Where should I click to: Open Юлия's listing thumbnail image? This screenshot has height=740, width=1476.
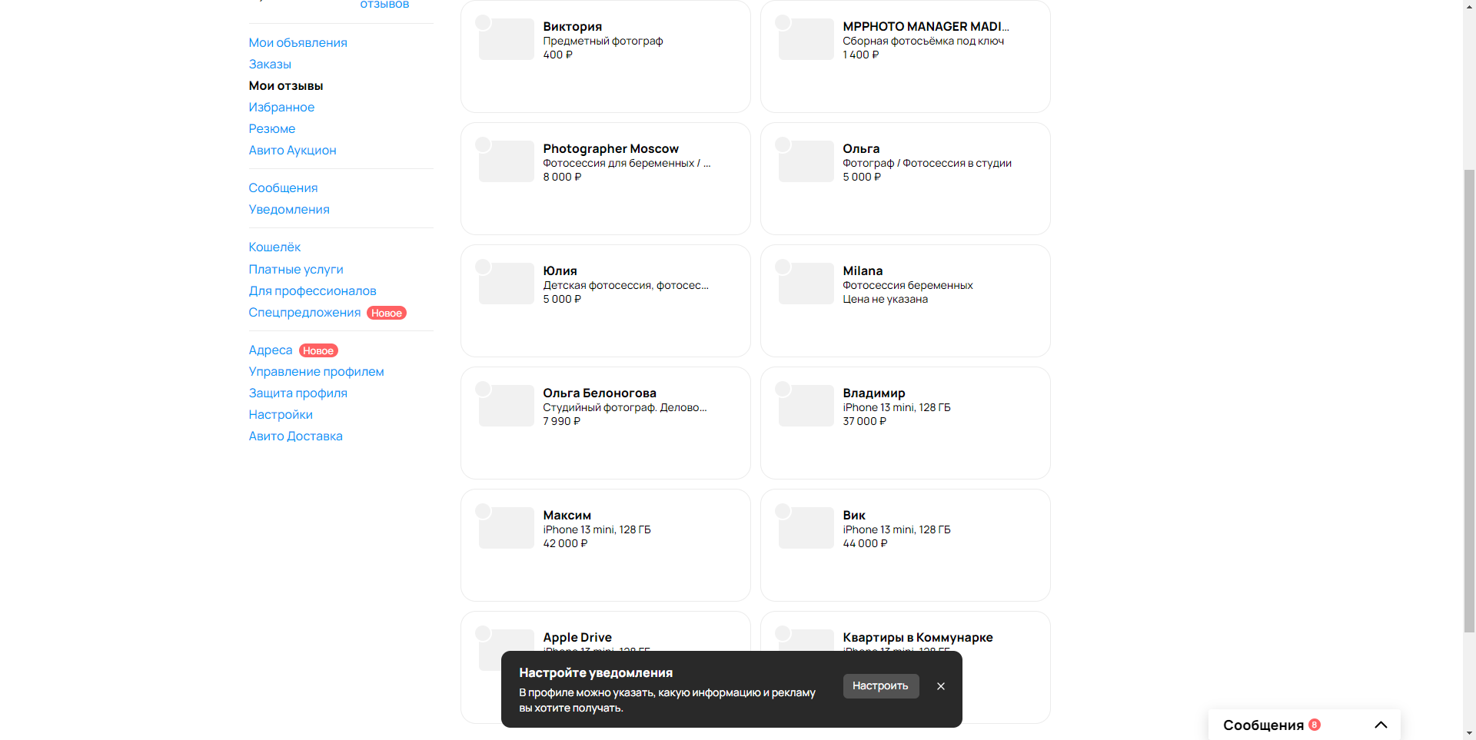[507, 284]
